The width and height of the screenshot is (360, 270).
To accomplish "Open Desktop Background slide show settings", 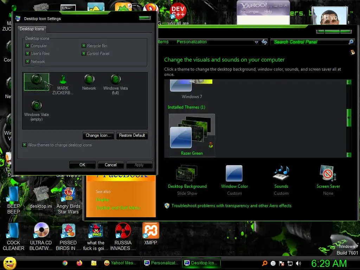I will pyautogui.click(x=187, y=180).
